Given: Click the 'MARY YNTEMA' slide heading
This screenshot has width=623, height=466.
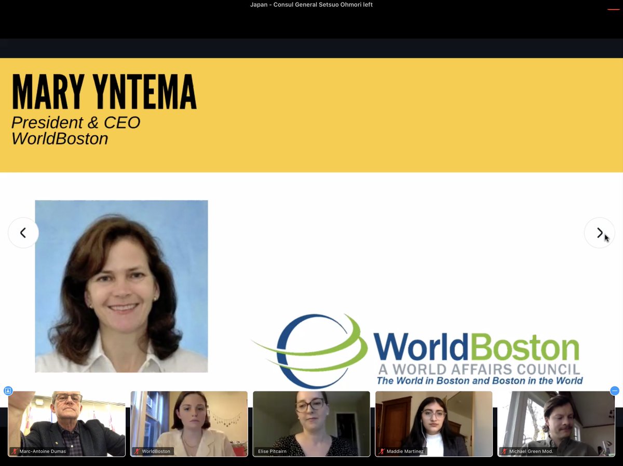Looking at the screenshot, I should (x=104, y=92).
